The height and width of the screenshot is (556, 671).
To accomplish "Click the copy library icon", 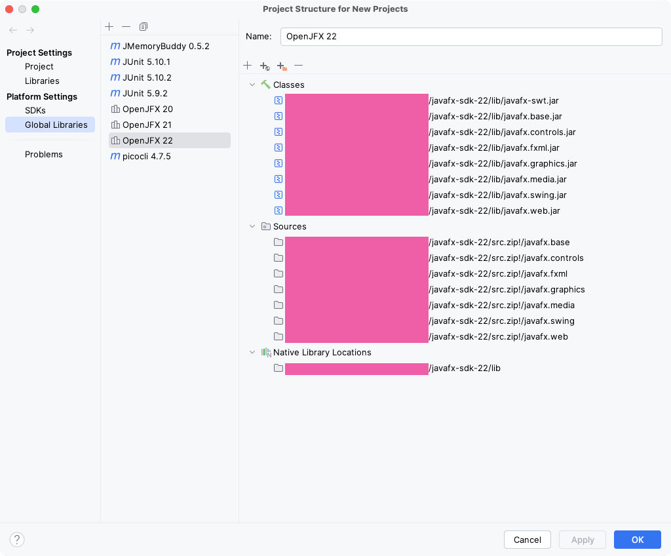I will [144, 27].
